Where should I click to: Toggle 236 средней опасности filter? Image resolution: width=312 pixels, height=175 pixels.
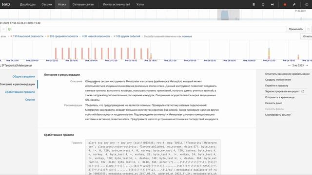63,36
